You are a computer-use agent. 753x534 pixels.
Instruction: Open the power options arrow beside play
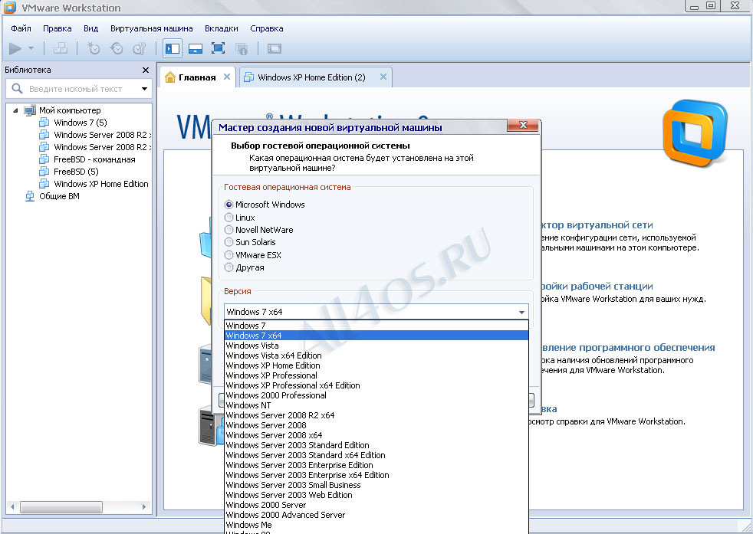point(31,48)
